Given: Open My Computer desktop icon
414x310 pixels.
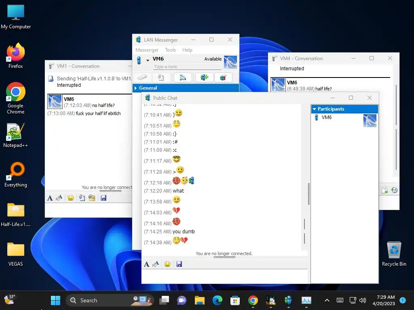Looking at the screenshot, I should [16, 17].
